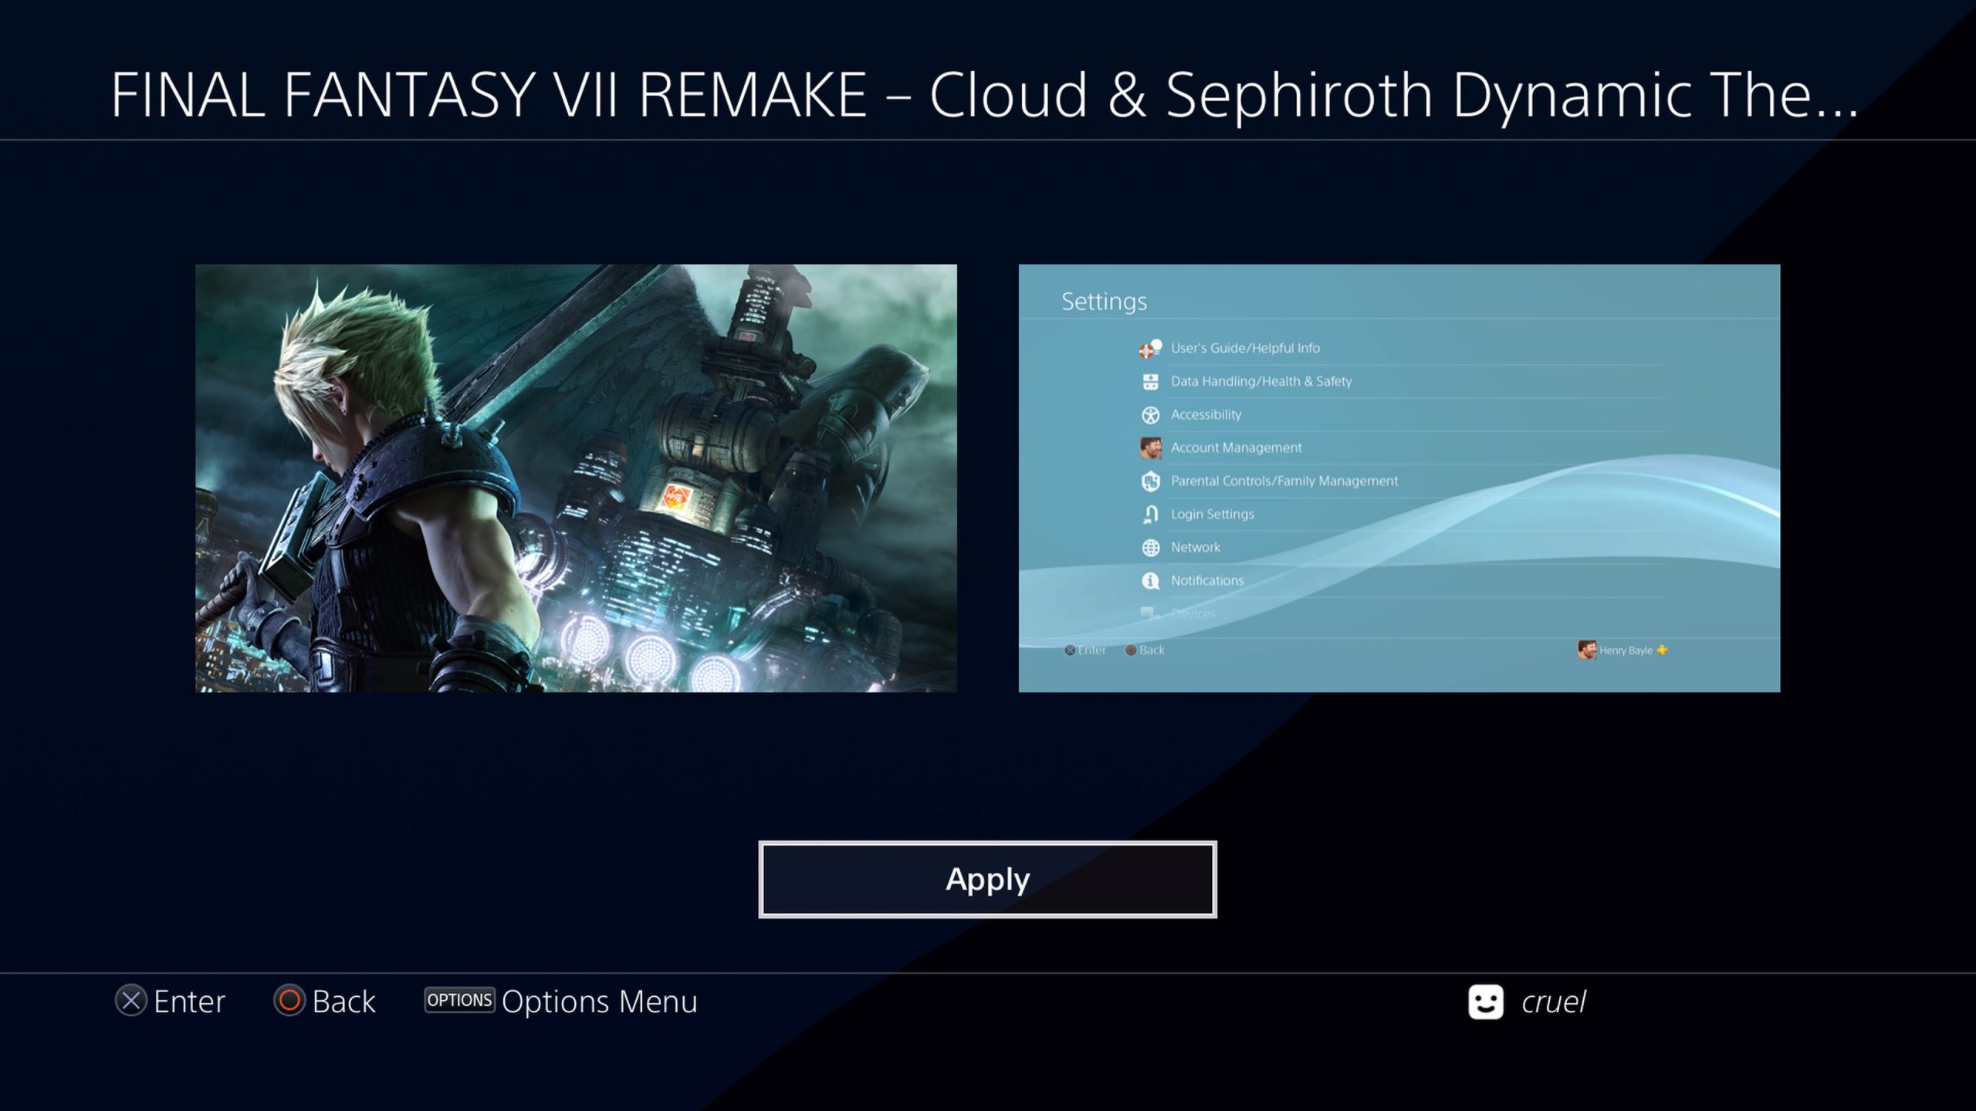Select Account Management in the preview
1976x1111 pixels.
click(x=1236, y=448)
